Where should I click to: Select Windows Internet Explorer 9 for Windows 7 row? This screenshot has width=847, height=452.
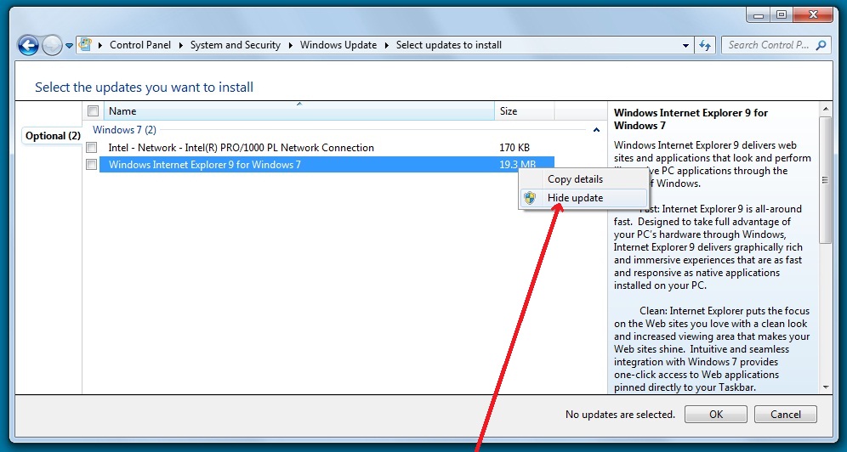click(x=327, y=165)
